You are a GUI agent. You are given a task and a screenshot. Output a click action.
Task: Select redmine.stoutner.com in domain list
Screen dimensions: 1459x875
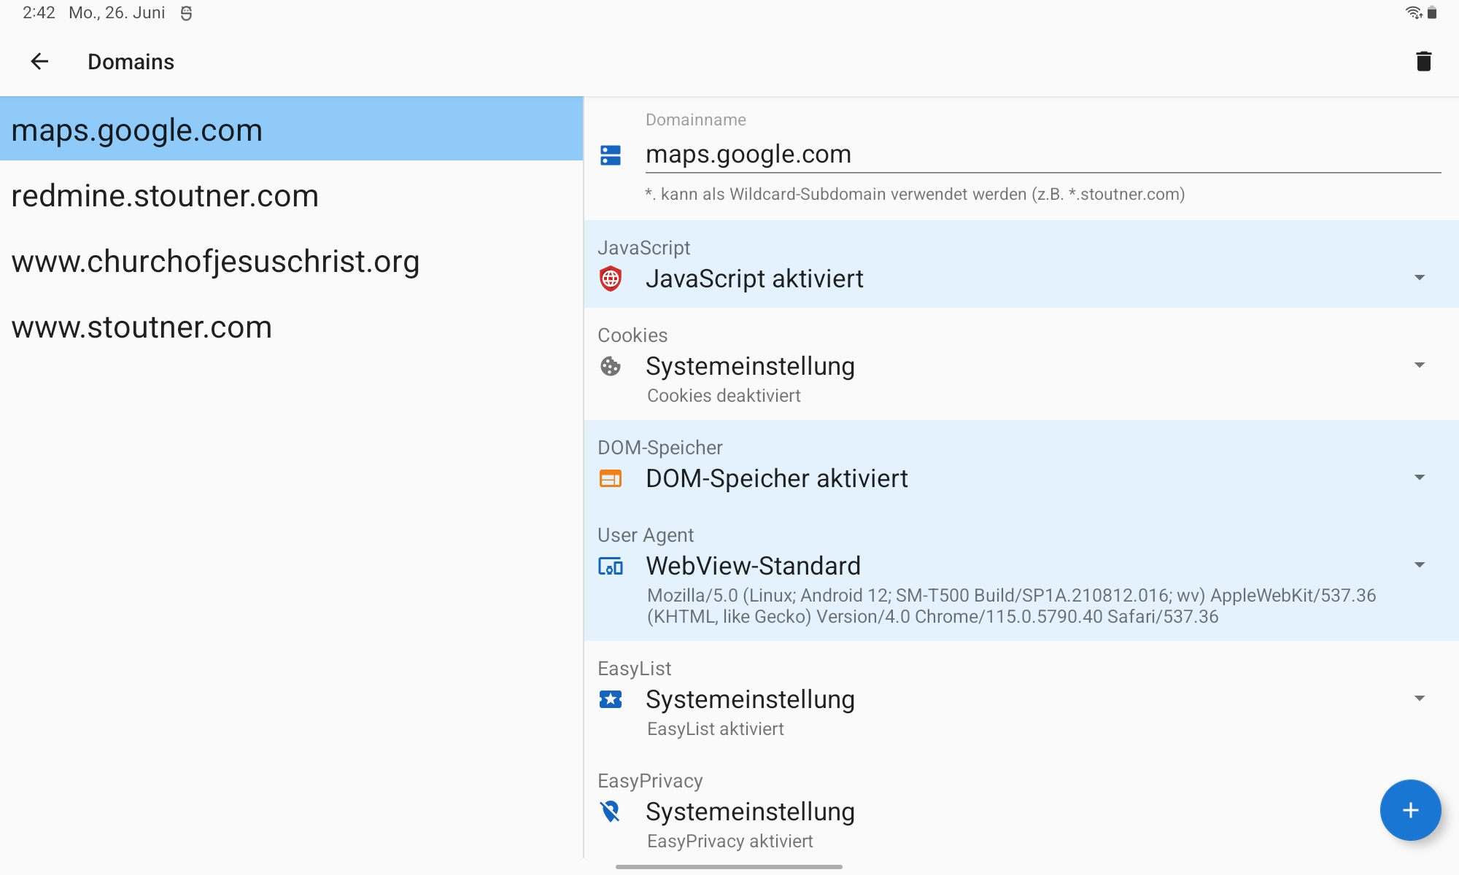click(165, 196)
